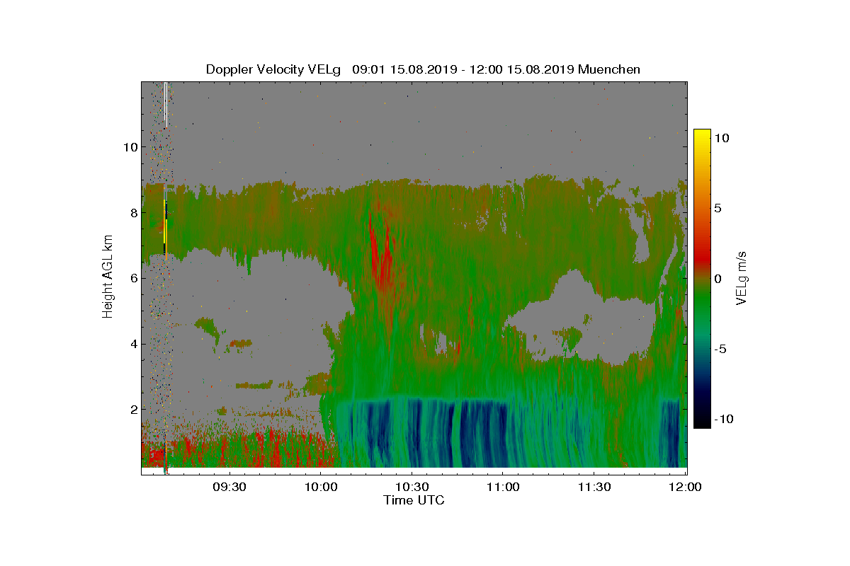Click the '11:30' time tick label

click(594, 487)
